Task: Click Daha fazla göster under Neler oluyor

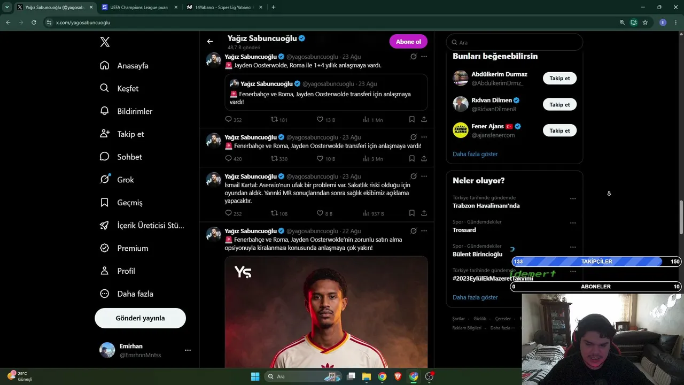Action: [475, 297]
